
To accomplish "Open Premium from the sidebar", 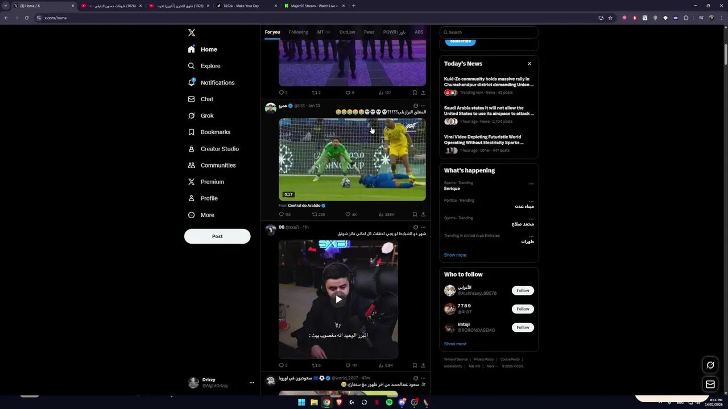I will [206, 182].
